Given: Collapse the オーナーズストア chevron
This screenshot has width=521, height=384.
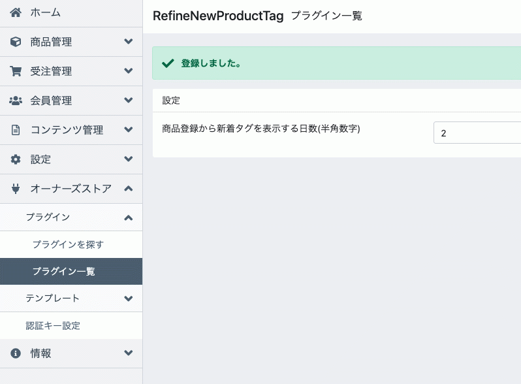Looking at the screenshot, I should tap(128, 189).
